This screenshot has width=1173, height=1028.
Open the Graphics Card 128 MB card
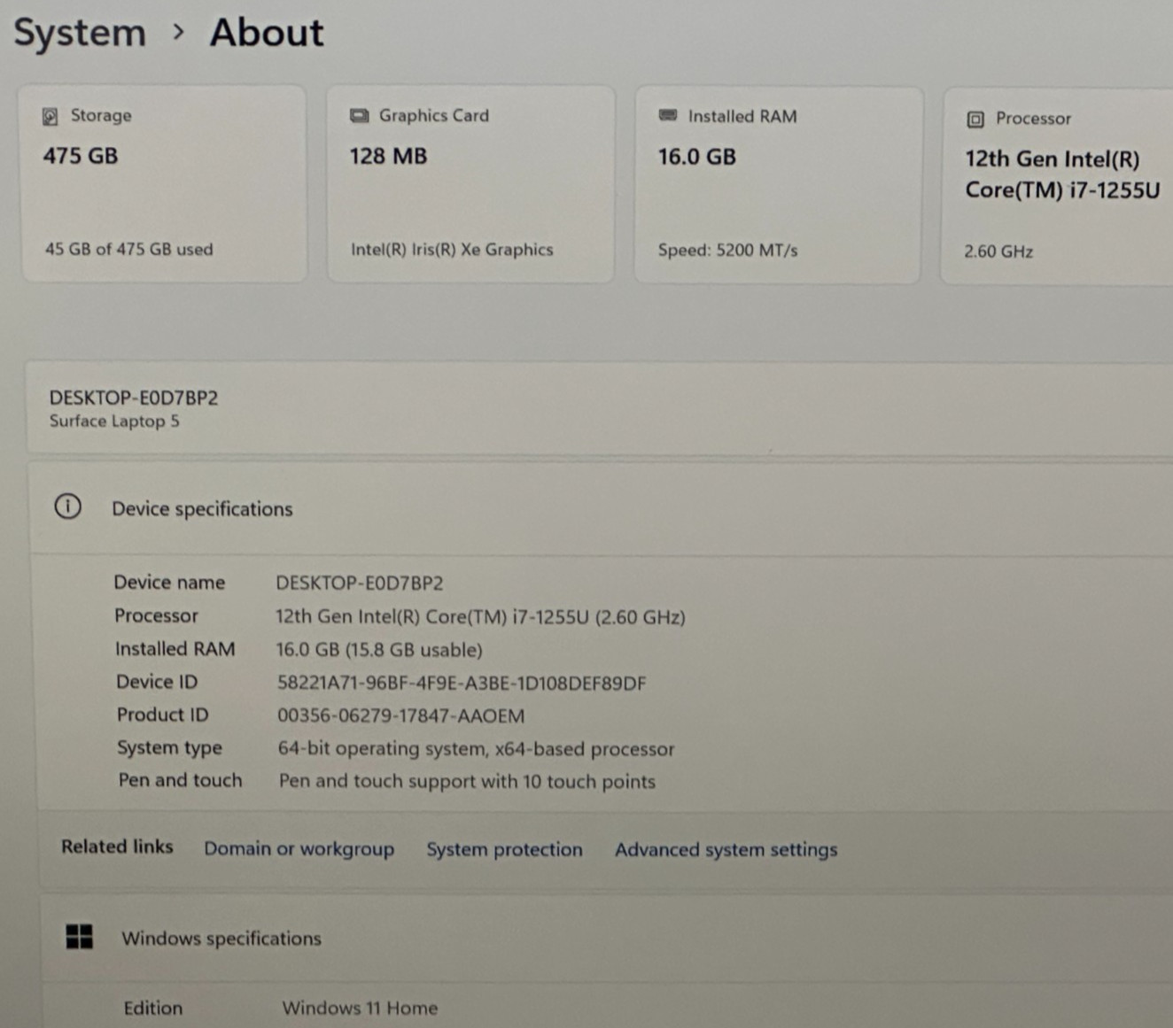pos(470,184)
